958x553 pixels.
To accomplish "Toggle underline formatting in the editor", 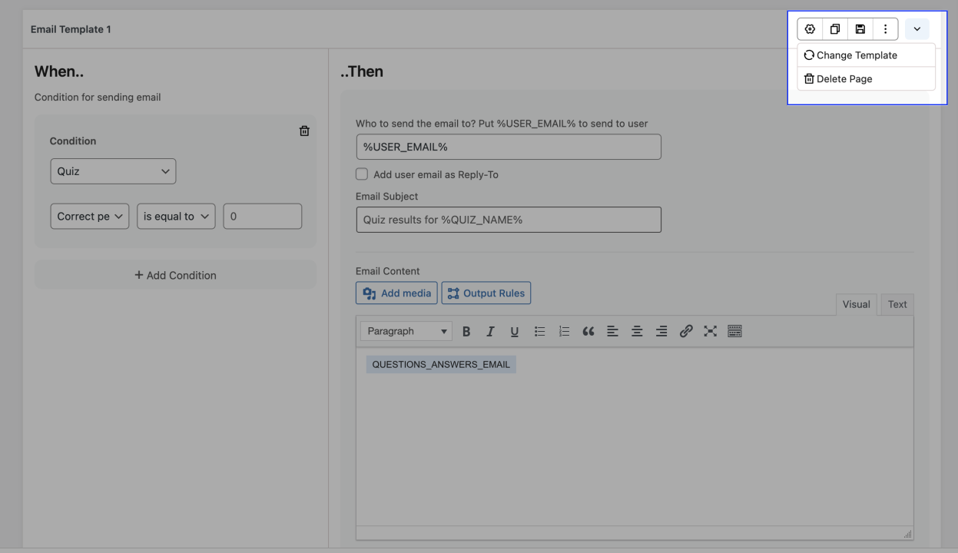I will point(515,330).
